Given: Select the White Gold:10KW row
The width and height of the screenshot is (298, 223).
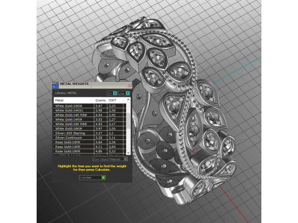Looking at the screenshot, I should click(89, 106).
